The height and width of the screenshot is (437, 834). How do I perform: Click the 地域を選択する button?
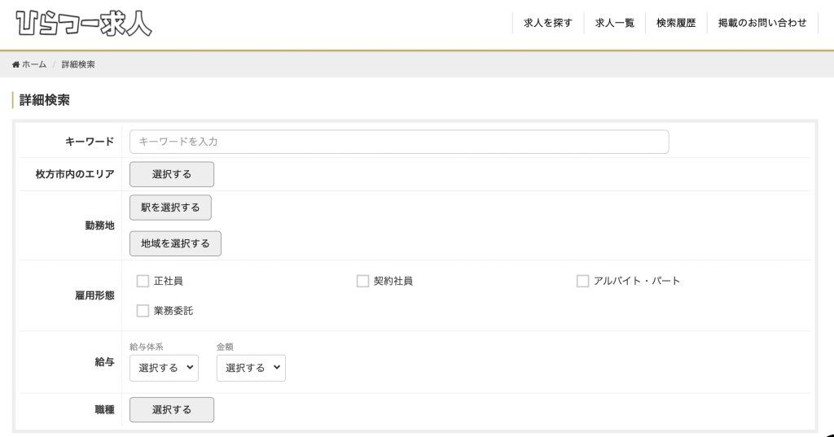175,243
